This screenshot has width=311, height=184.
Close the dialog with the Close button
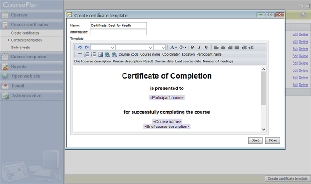point(273,140)
